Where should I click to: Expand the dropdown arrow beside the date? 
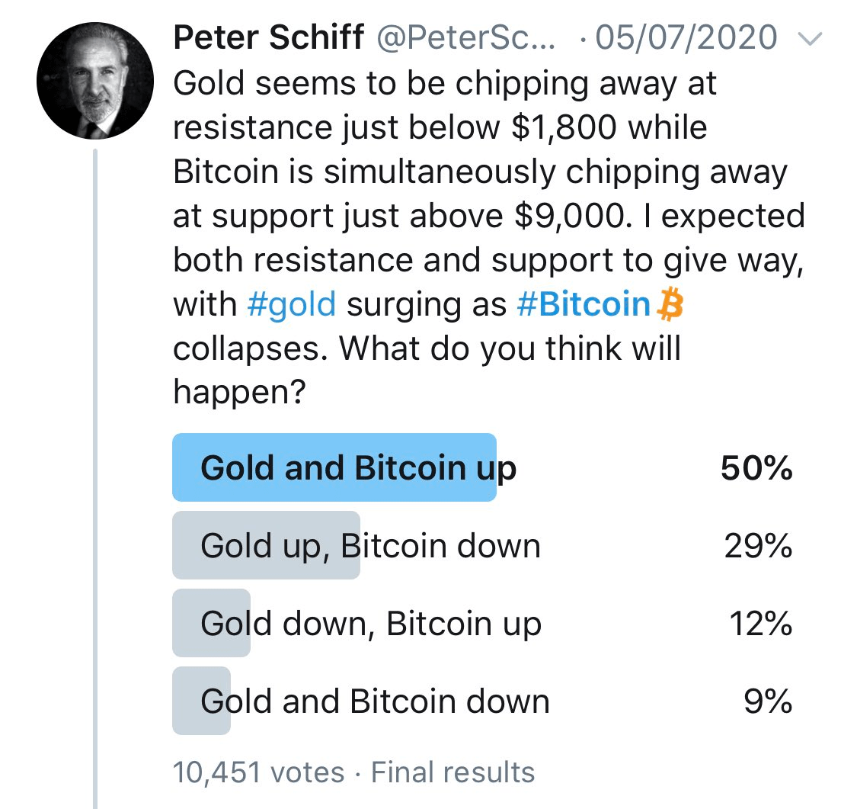click(x=811, y=38)
